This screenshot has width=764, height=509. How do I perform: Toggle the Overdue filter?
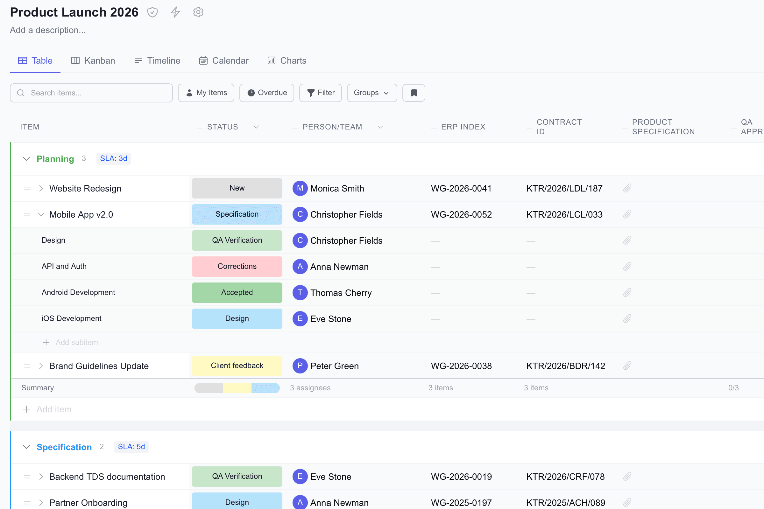pos(267,93)
